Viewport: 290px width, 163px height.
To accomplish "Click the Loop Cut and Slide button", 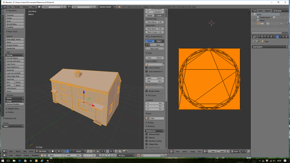I will [x=15, y=73].
